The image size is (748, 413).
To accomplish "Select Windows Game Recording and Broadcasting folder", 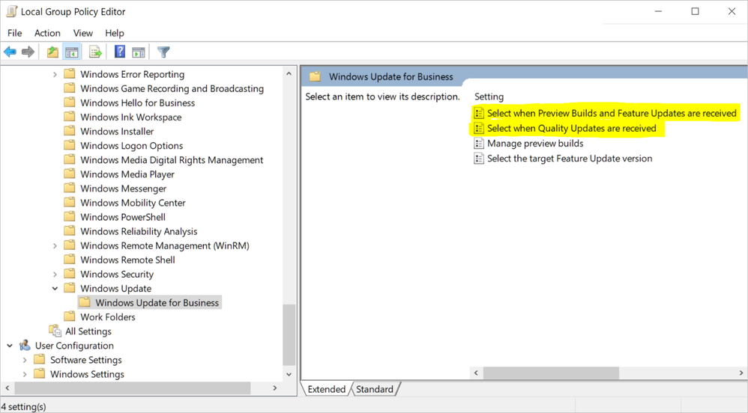I will pos(172,88).
